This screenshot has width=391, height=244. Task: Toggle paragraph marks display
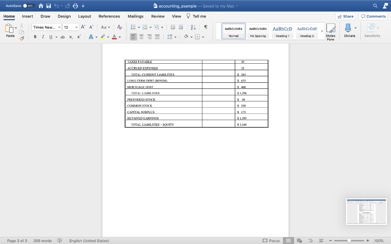pos(206,27)
